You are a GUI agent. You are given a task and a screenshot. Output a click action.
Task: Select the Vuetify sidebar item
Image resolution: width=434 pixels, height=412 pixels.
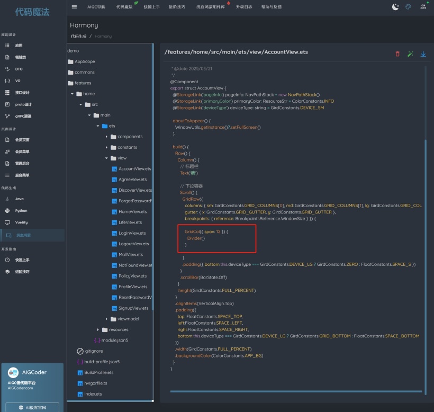click(x=21, y=222)
